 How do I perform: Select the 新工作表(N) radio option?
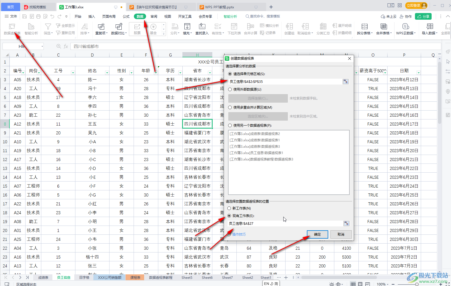[x=229, y=208]
